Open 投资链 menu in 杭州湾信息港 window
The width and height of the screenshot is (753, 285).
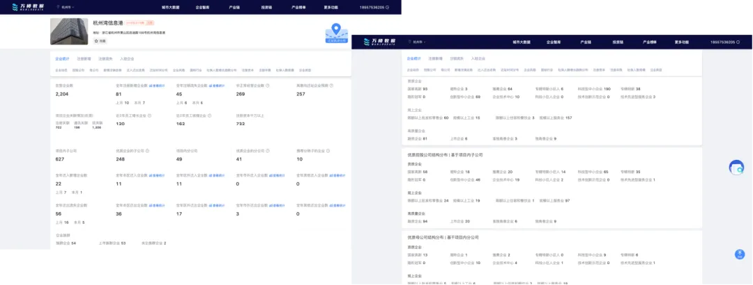coord(266,8)
